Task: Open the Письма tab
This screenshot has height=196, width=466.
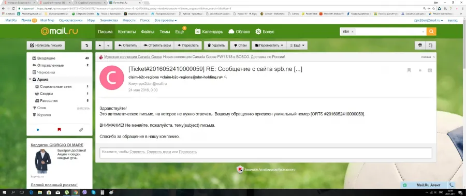Action: (105, 32)
